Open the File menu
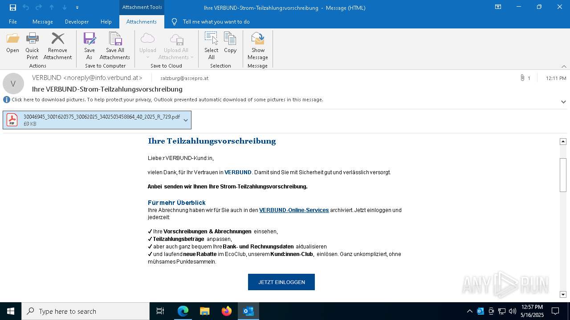Viewport: 570px width, 320px height. coord(13,22)
